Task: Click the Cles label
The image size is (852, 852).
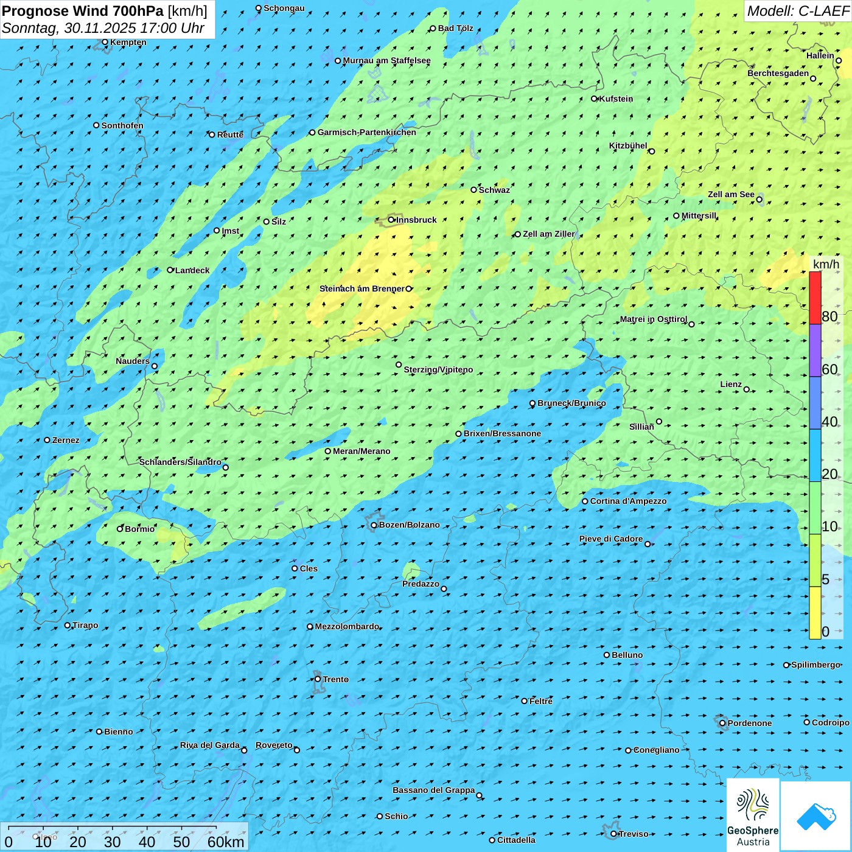Action: click(x=309, y=568)
